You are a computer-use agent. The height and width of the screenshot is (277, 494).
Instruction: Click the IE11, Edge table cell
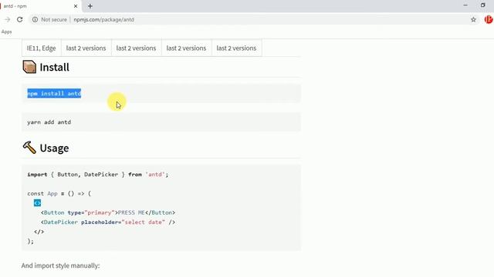(41, 48)
